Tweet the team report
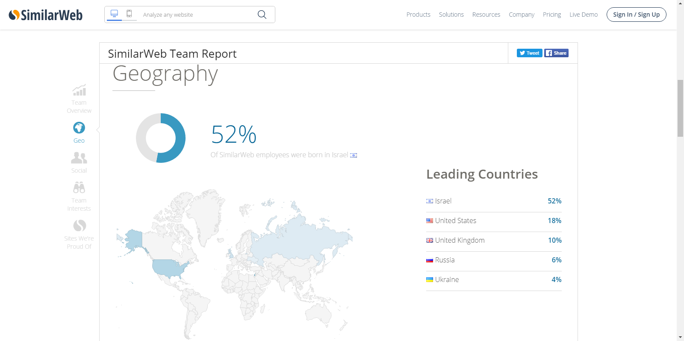The width and height of the screenshot is (684, 341). [x=529, y=53]
